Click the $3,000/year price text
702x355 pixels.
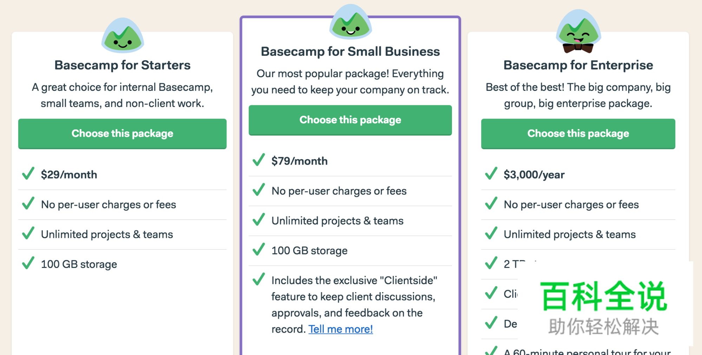coord(534,175)
